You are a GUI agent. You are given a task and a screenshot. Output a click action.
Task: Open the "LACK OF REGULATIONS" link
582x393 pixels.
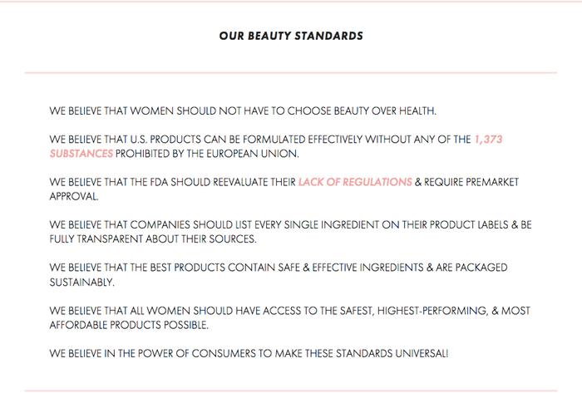pyautogui.click(x=355, y=183)
